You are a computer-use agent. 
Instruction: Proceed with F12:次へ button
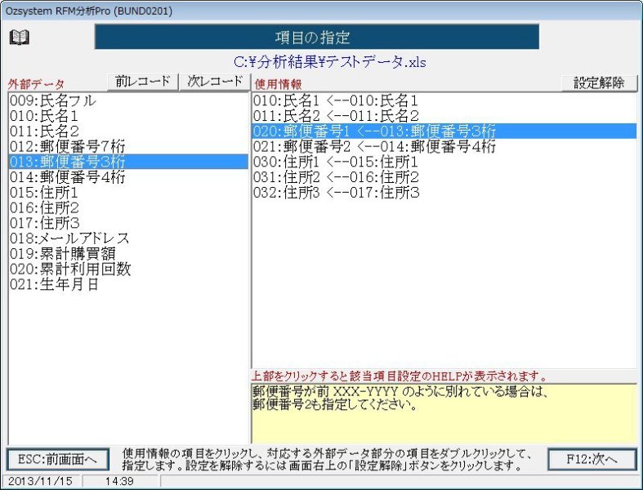coord(592,459)
